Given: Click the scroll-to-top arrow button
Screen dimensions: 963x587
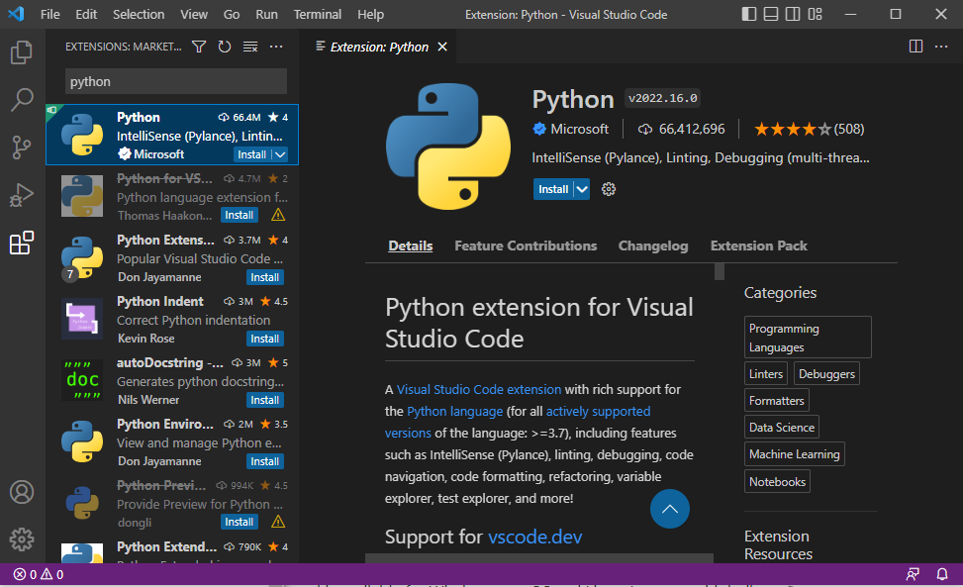Looking at the screenshot, I should (670, 509).
